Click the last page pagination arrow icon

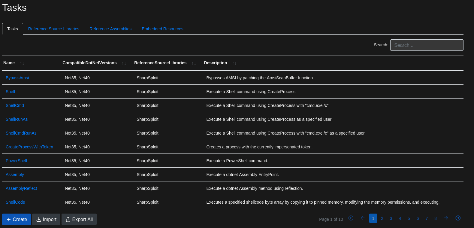(x=458, y=218)
